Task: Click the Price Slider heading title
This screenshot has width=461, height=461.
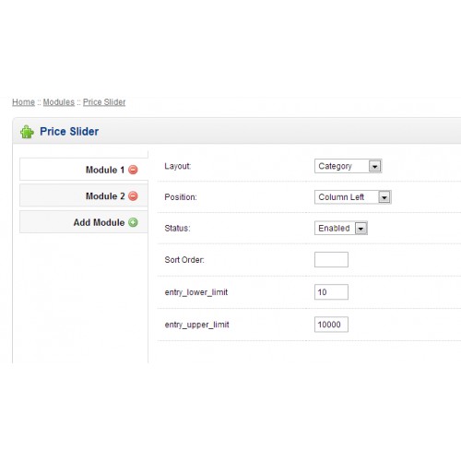Action: tap(69, 132)
